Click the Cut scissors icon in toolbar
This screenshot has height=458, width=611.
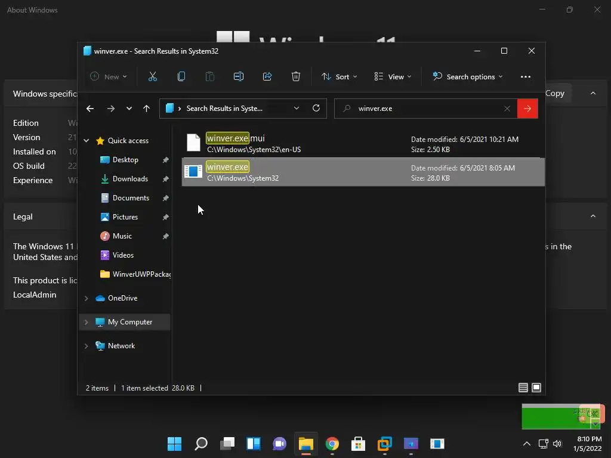click(152, 77)
